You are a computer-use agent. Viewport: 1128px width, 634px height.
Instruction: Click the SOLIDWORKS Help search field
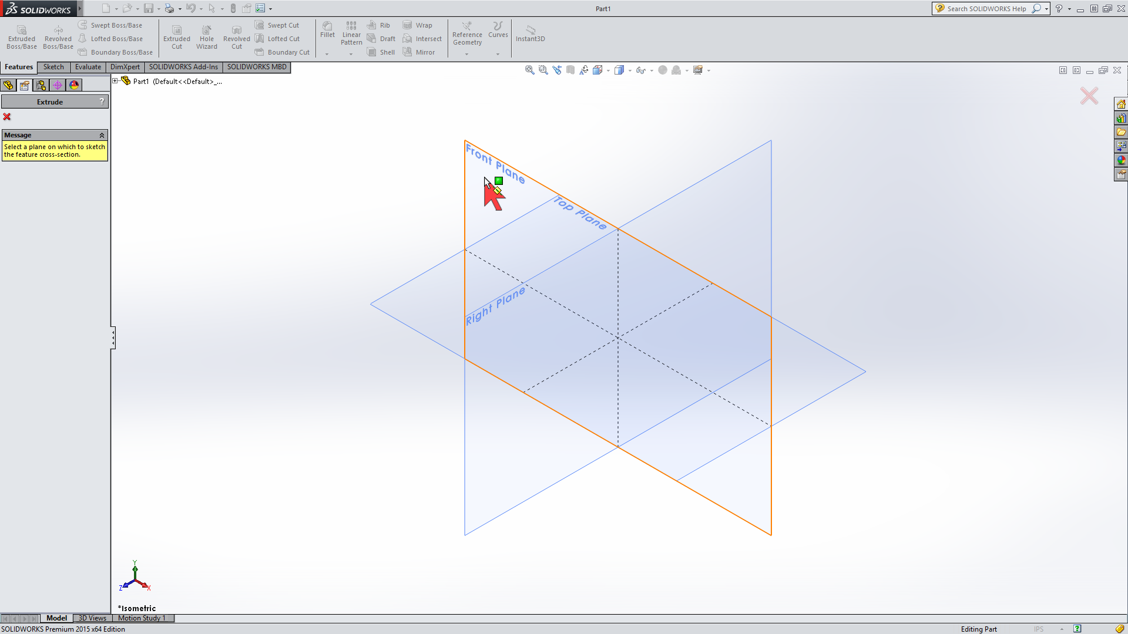987,8
